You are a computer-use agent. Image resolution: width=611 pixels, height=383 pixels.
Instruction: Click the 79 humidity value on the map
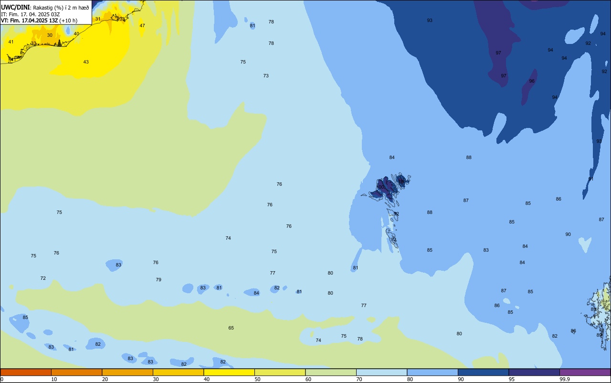[158, 280]
